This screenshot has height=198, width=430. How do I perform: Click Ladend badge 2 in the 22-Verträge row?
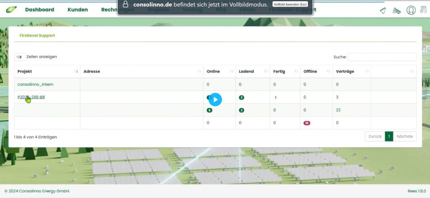pos(241,110)
